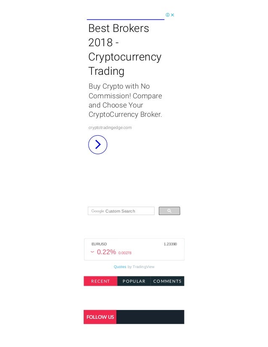The width and height of the screenshot is (268, 347).
Task: Click the 0.00278 change amount
Action: (x=125, y=253)
